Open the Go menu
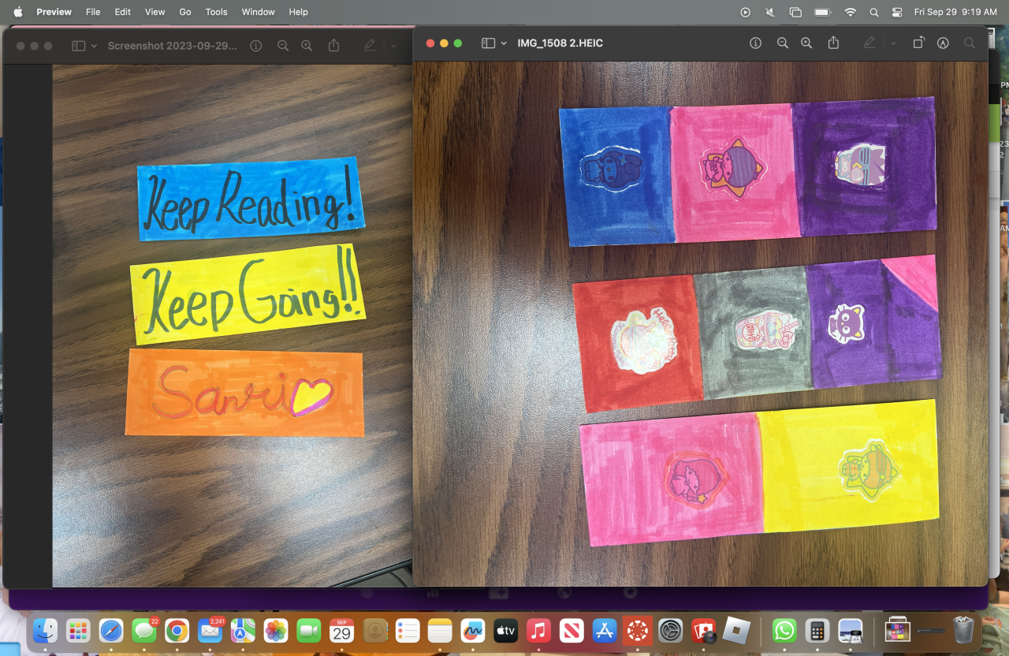Image resolution: width=1009 pixels, height=656 pixels. click(185, 12)
